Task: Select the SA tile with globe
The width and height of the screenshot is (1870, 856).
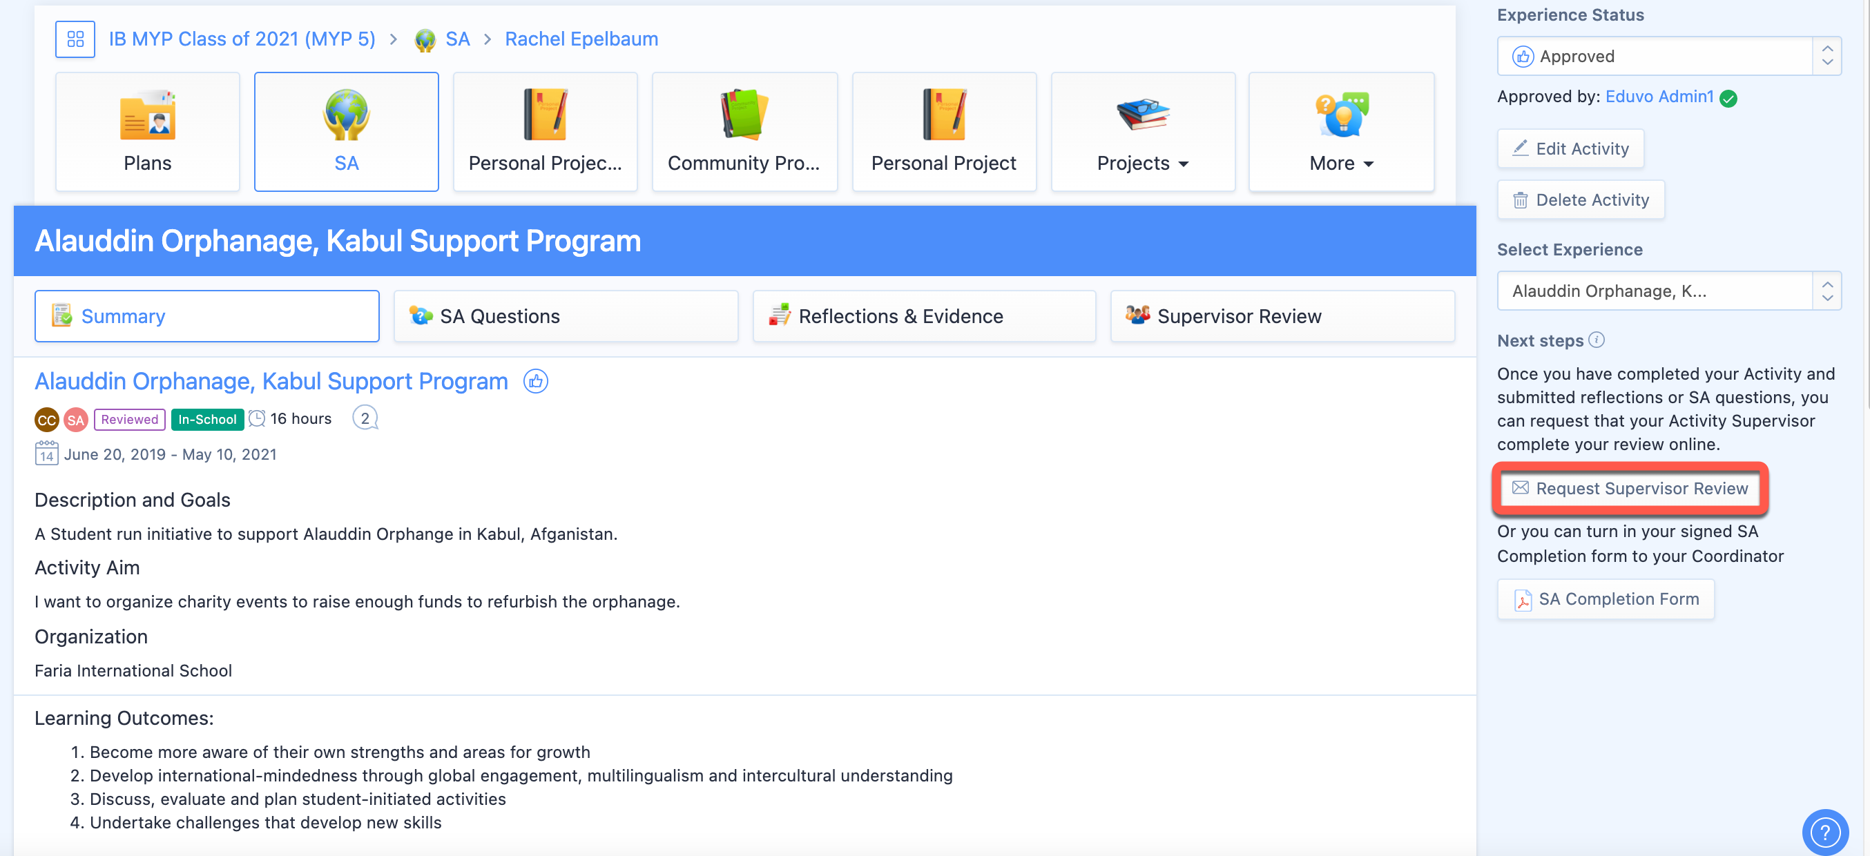Action: (346, 131)
